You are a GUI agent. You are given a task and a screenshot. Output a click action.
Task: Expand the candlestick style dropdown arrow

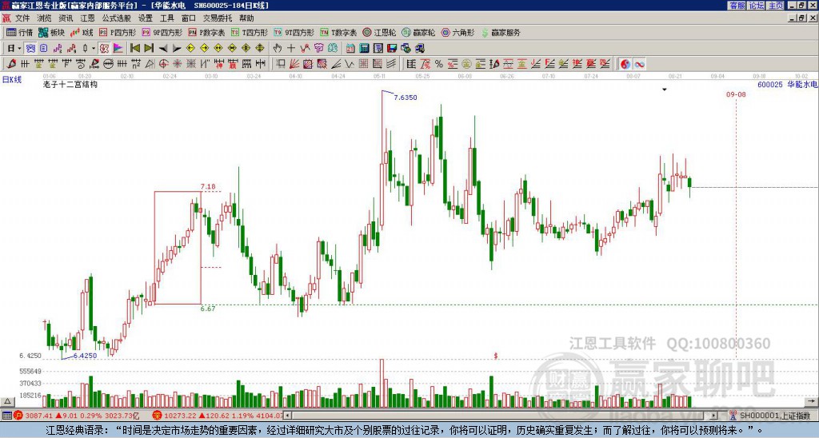click(94, 48)
